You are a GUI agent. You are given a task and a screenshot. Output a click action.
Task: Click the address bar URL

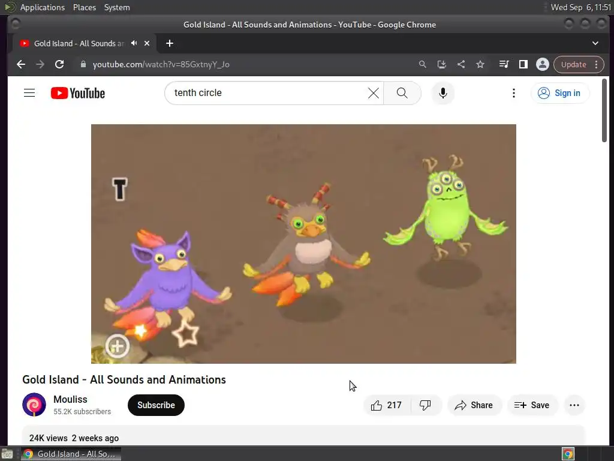[x=161, y=64]
